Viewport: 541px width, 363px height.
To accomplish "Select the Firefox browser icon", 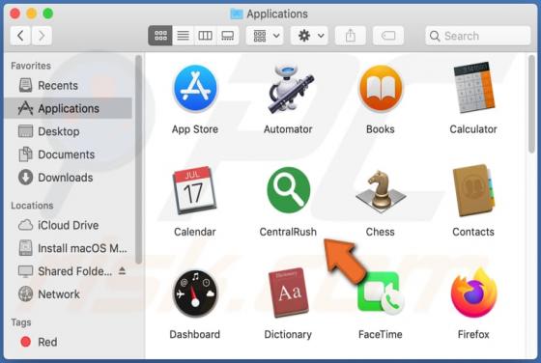I will click(474, 293).
